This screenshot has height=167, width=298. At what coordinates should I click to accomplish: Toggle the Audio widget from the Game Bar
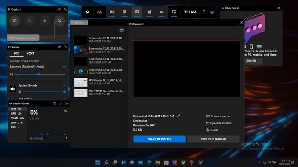[112, 12]
